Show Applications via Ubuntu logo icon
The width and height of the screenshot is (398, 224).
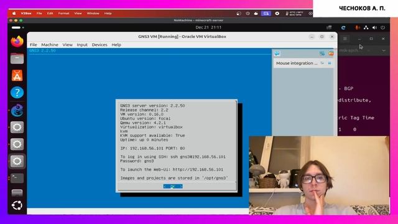17,205
